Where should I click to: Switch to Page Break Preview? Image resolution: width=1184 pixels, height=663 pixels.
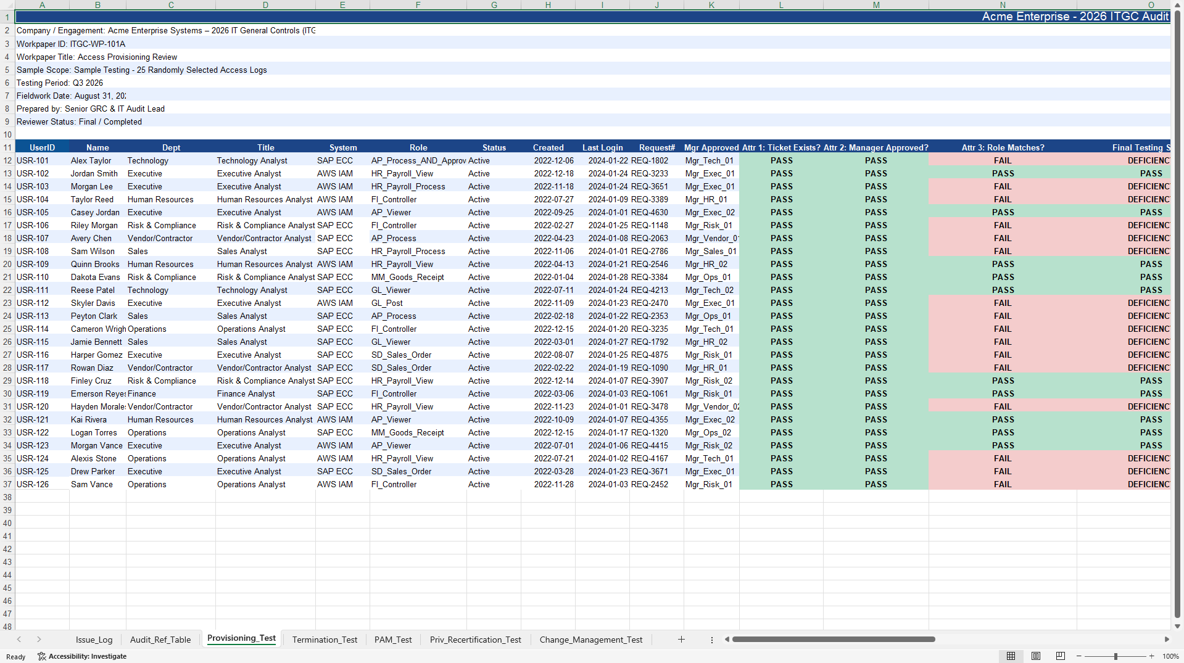click(1061, 656)
